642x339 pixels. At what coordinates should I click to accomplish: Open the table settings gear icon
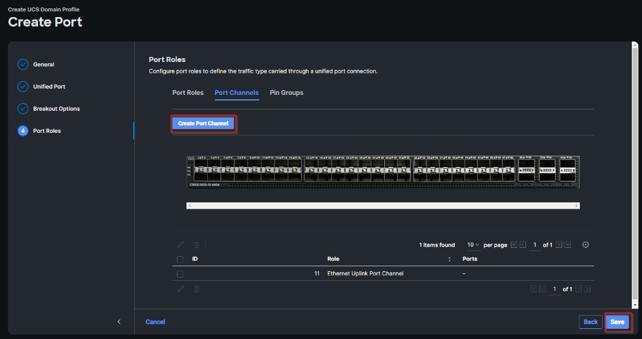point(586,245)
